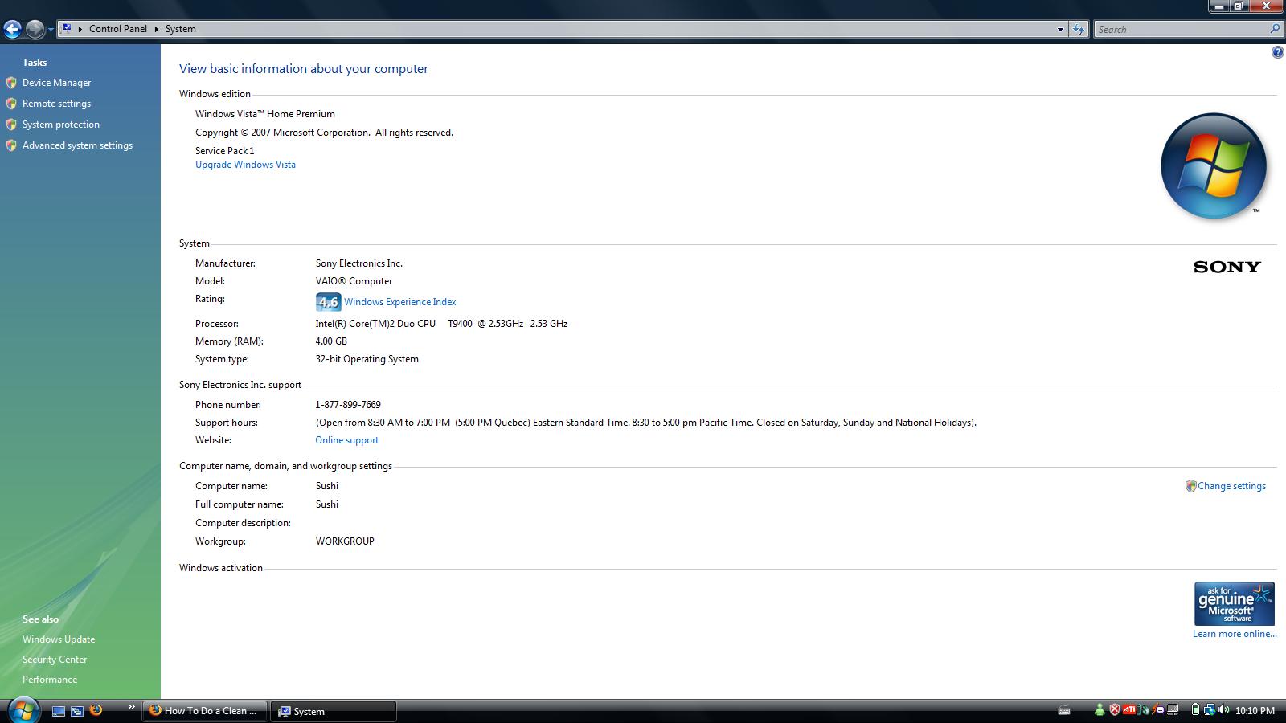The width and height of the screenshot is (1286, 723).
Task: Select the System taskbar button
Action: pyautogui.click(x=333, y=711)
